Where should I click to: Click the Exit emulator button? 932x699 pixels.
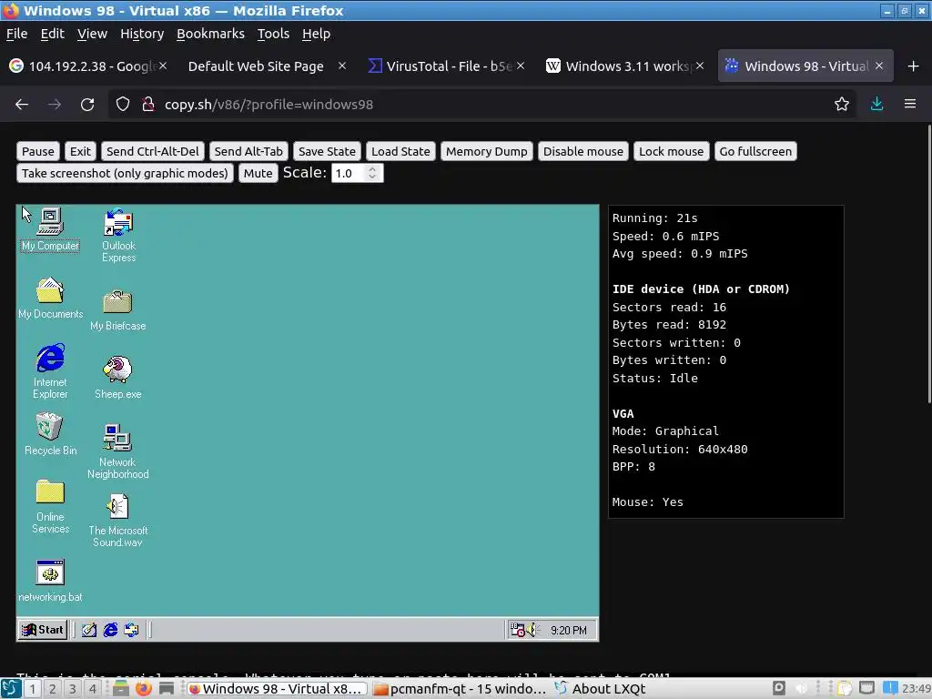(x=80, y=152)
